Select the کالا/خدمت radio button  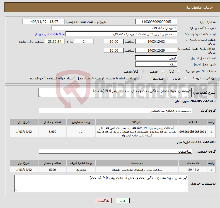coord(142,71)
